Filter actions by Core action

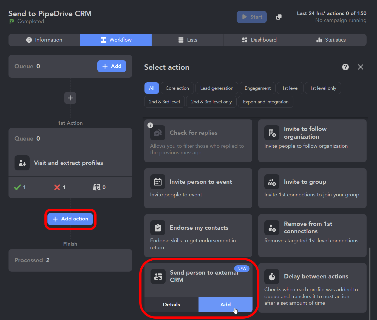(177, 88)
